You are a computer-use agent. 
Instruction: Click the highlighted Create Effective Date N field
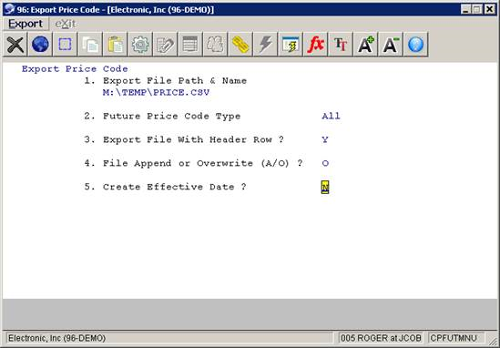[325, 188]
